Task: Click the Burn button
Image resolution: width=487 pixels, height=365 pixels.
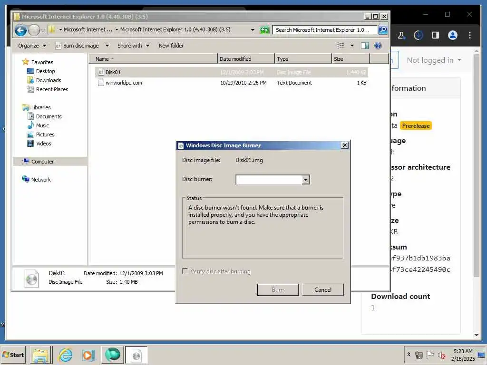Action: click(x=278, y=289)
